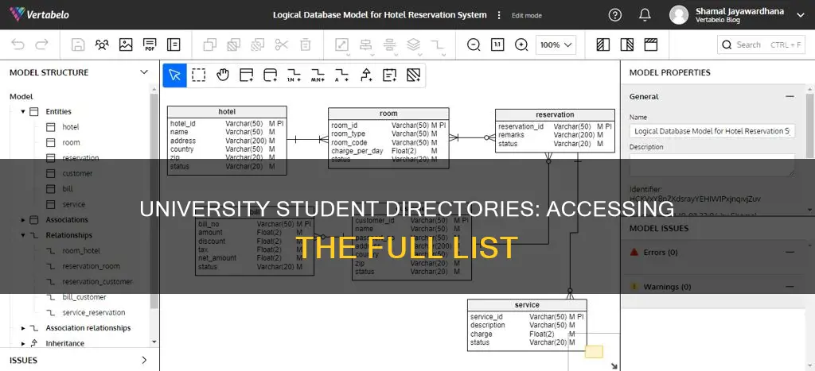Image resolution: width=815 pixels, height=371 pixels.
Task: Open the zoom 100% dropdown
Action: (x=556, y=44)
